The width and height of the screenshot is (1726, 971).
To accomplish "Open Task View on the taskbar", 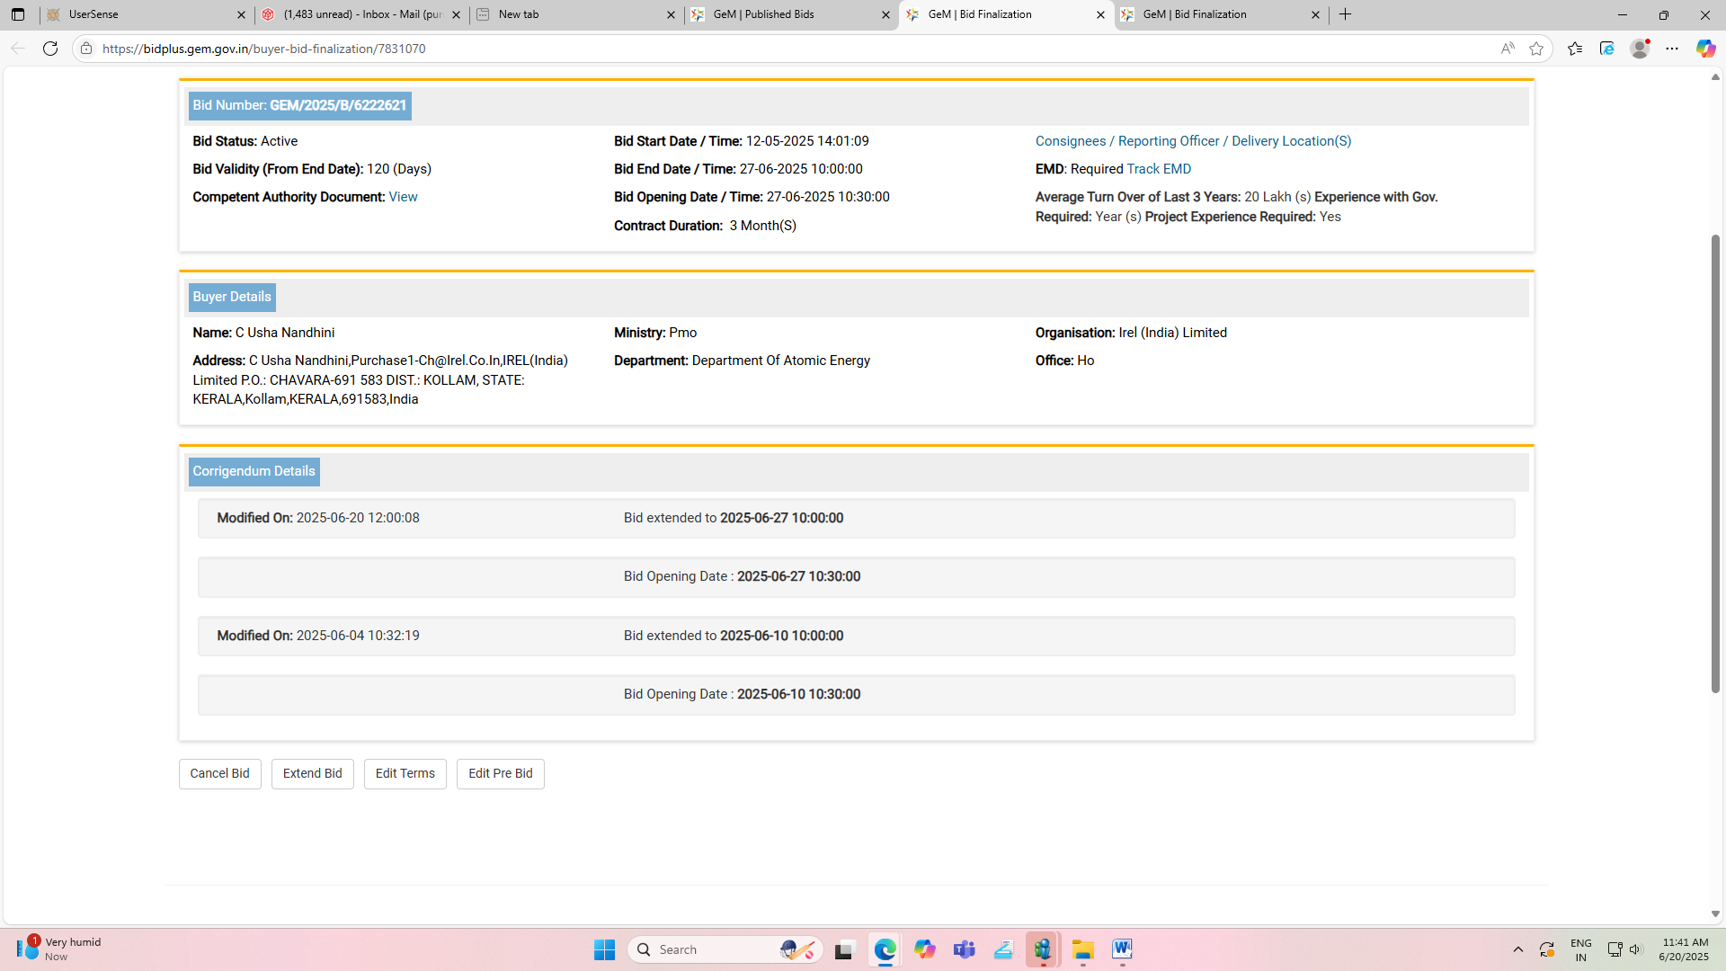I will [843, 949].
